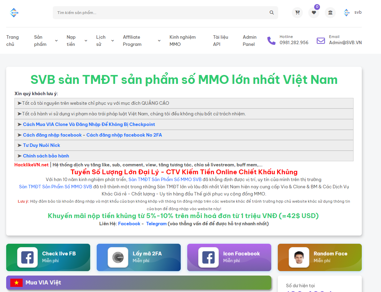This screenshot has height=292, width=381.
Task: Expand the Affiliate Program dropdown chevron
Action: [x=159, y=41]
